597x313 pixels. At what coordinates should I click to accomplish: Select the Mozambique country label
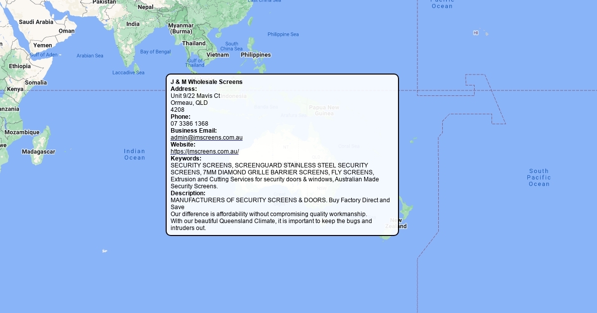coord(22,132)
